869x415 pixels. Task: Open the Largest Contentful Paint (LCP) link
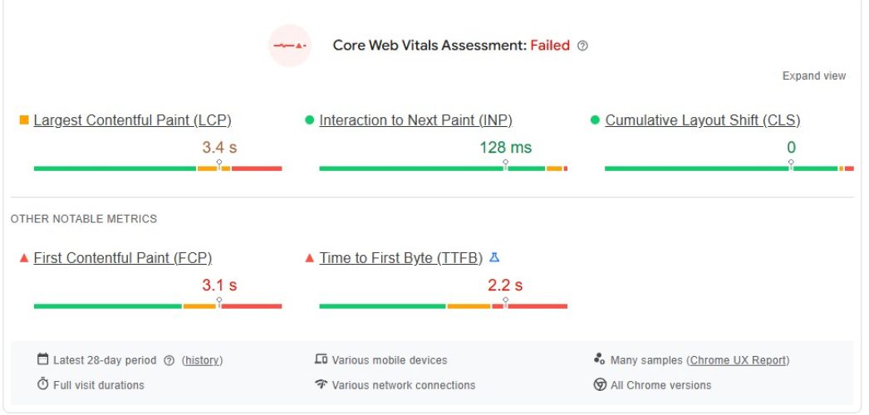coord(132,120)
